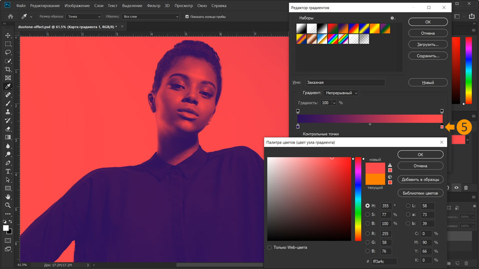Select the Dodge tool
479x269 pixels.
pyautogui.click(x=8, y=154)
